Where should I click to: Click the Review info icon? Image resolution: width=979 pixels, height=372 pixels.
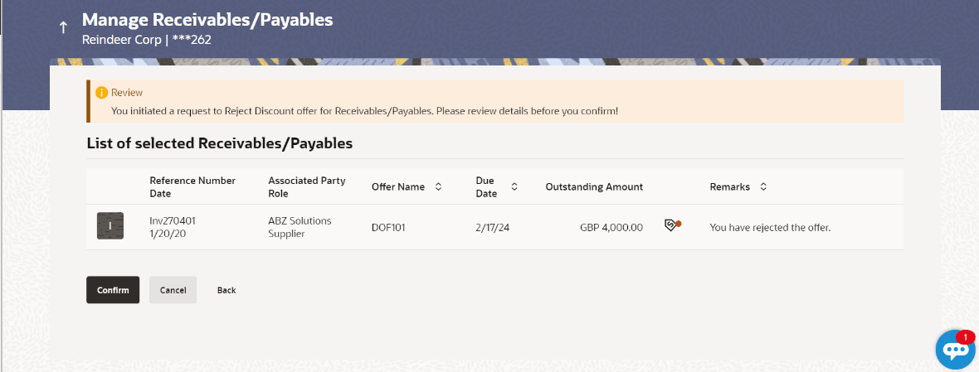[102, 92]
